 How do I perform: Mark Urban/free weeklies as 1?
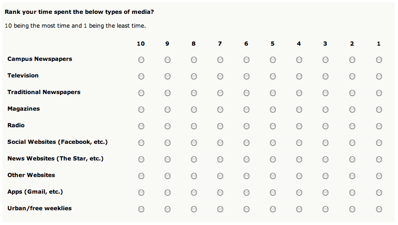click(x=379, y=209)
